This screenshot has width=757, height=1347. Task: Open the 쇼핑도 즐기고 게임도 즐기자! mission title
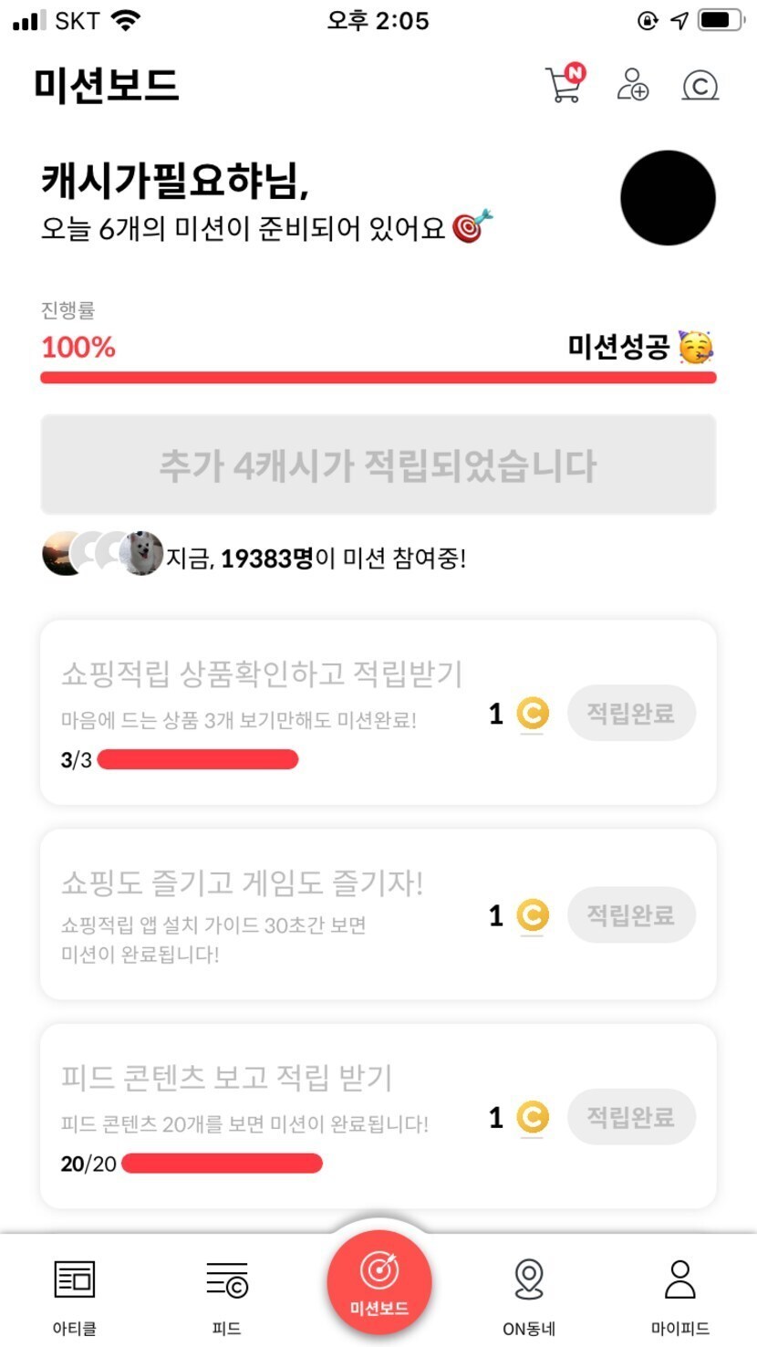pyautogui.click(x=242, y=882)
